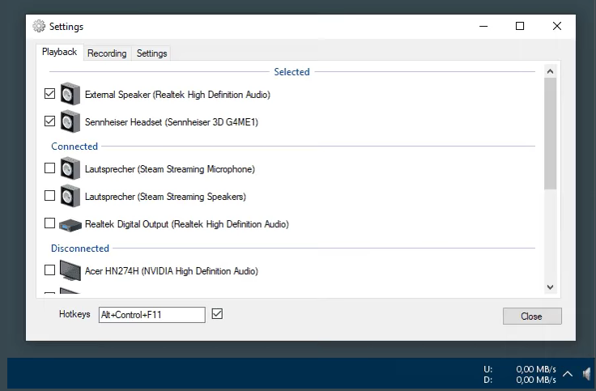This screenshot has width=596, height=391.
Task: Click the Close button
Action: 532,317
